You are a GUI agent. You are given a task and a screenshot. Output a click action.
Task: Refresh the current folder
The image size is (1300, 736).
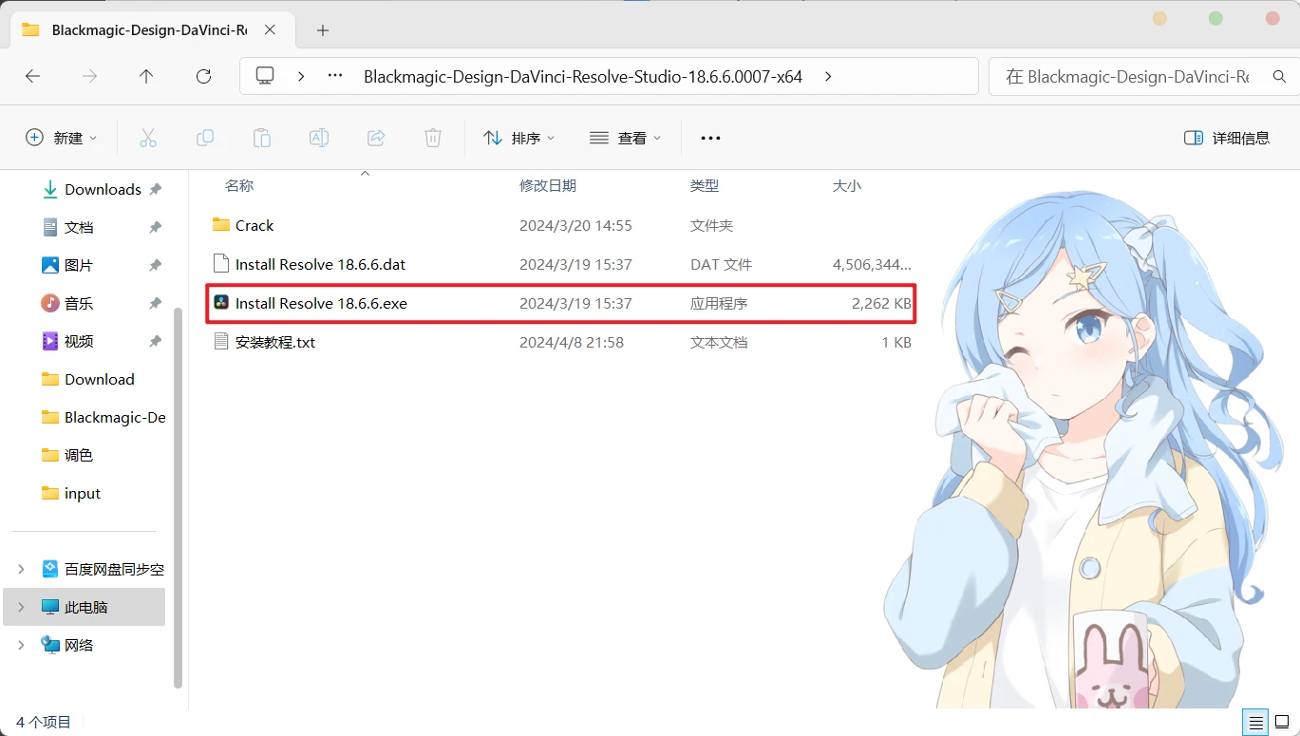click(x=203, y=77)
